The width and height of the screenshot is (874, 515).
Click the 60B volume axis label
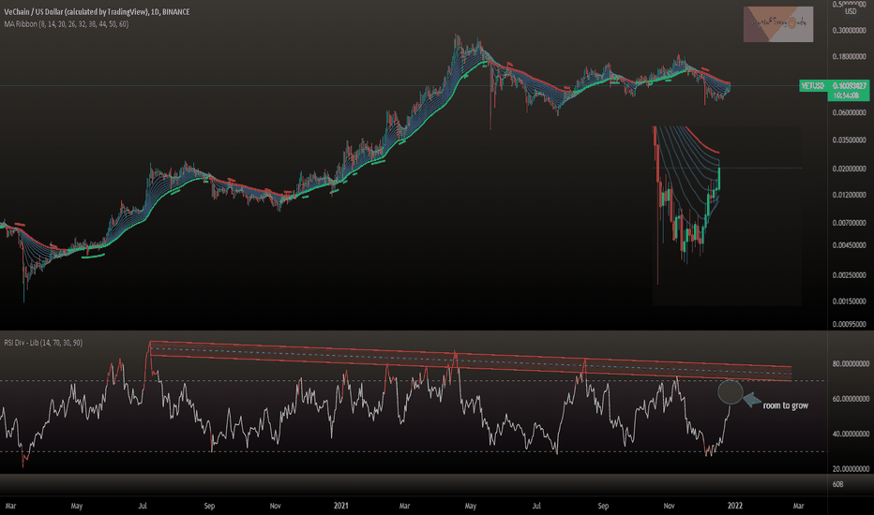click(x=837, y=484)
